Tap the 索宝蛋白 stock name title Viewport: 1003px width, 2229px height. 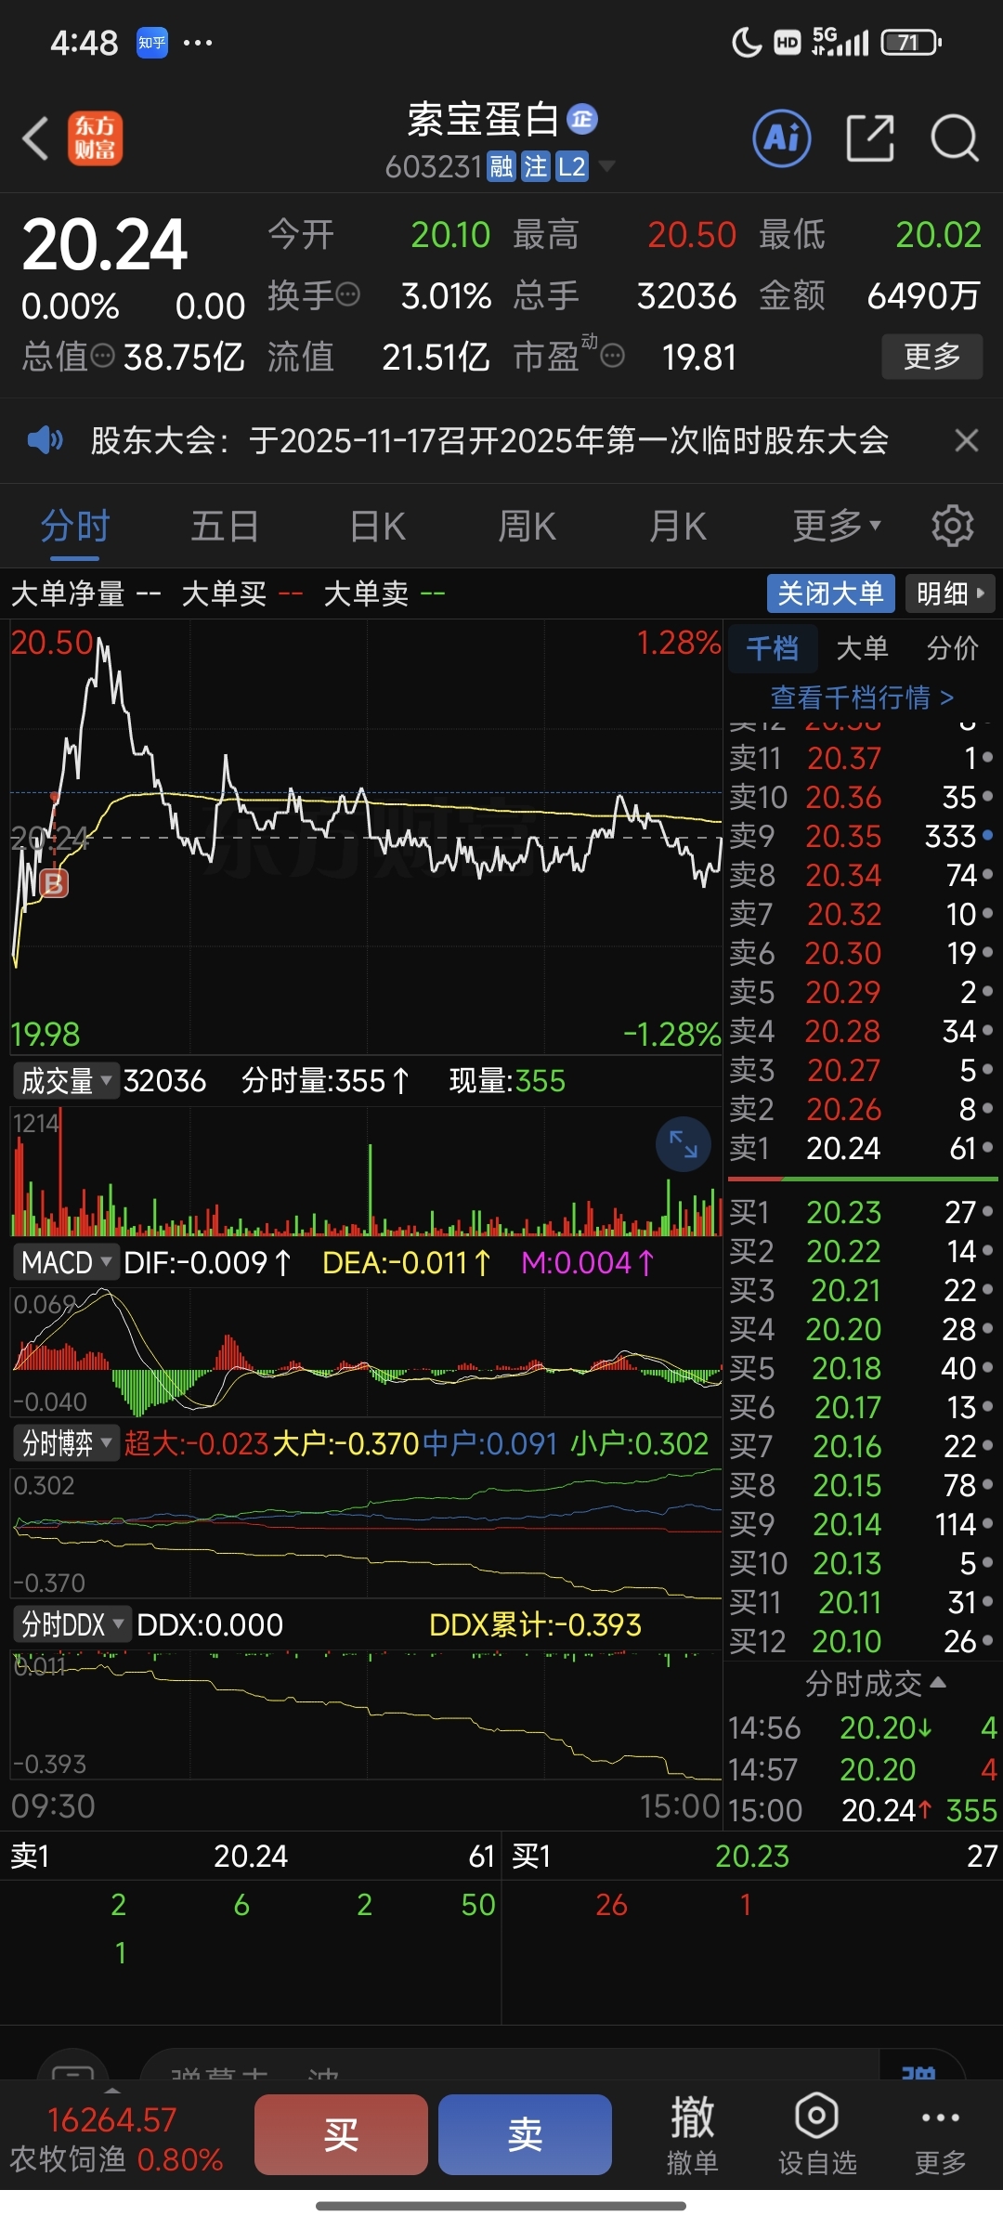[483, 119]
